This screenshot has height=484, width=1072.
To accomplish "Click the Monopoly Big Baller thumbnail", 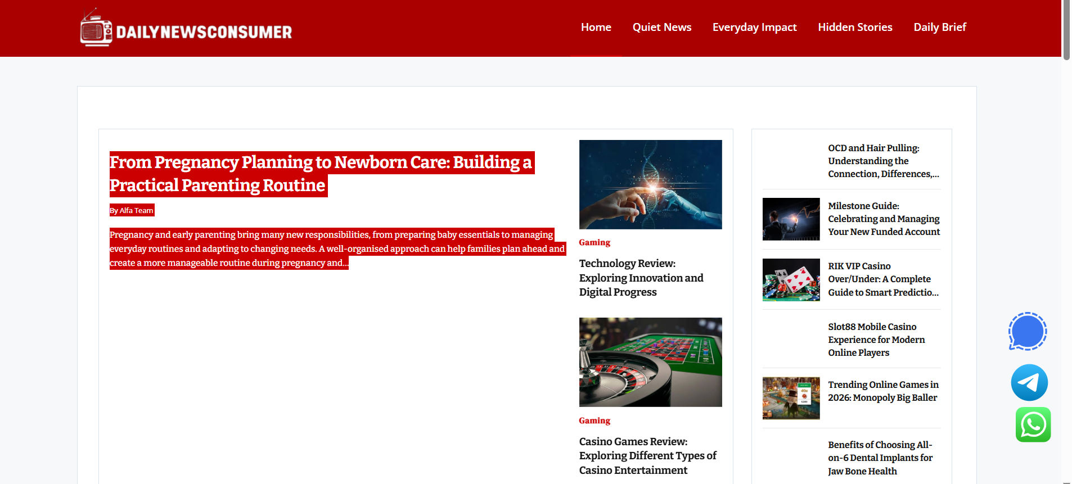I will click(791, 399).
